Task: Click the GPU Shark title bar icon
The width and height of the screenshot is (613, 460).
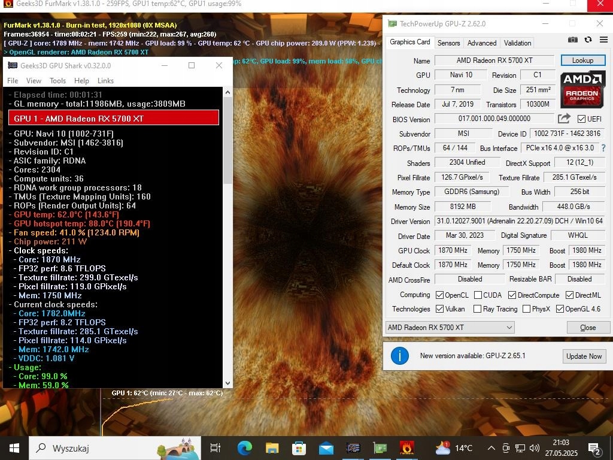Action: [13, 65]
